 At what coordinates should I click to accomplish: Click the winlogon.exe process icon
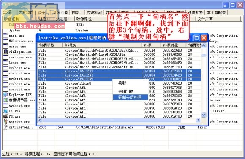coord(5,52)
